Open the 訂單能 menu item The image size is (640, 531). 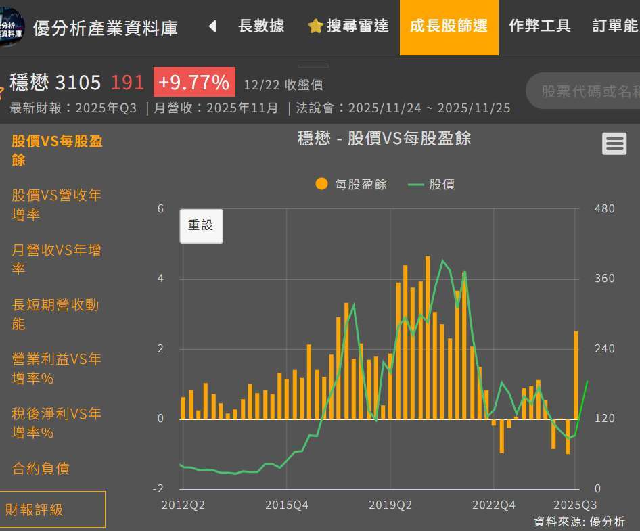[x=614, y=26]
